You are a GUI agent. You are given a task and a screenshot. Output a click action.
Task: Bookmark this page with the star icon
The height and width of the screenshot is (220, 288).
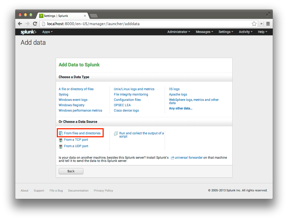(x=254, y=24)
